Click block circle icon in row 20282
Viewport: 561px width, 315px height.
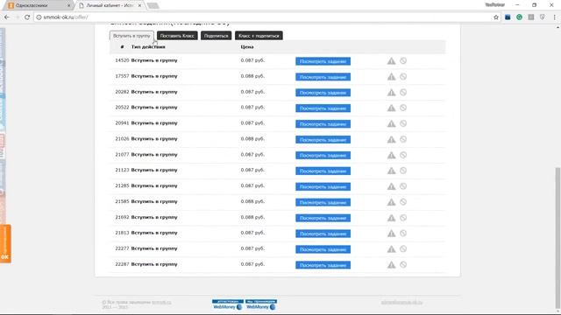click(x=403, y=92)
